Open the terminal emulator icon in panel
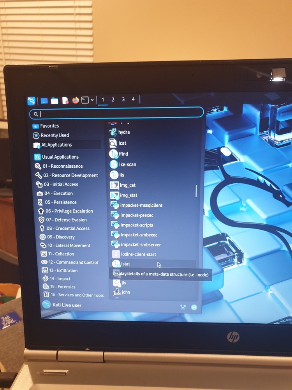This screenshot has height=390, width=292. (x=85, y=100)
